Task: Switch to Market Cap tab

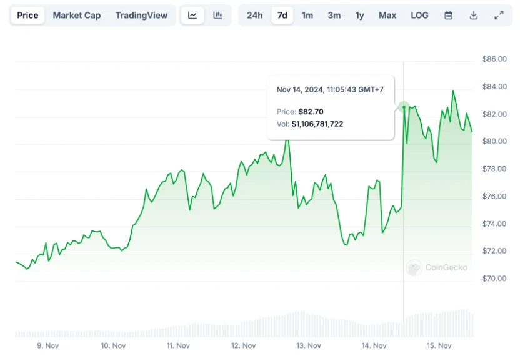Action: click(76, 16)
